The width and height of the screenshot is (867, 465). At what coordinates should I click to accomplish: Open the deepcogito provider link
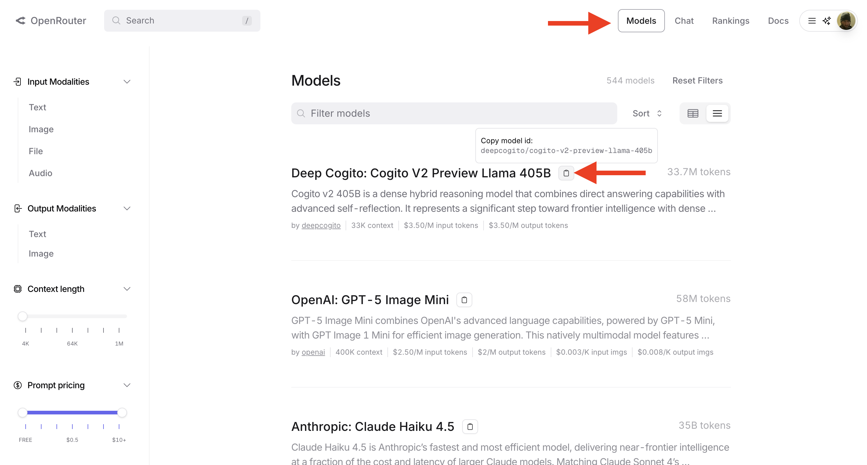click(321, 225)
